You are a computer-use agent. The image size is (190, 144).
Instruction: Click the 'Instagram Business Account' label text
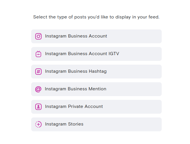[x=76, y=36]
